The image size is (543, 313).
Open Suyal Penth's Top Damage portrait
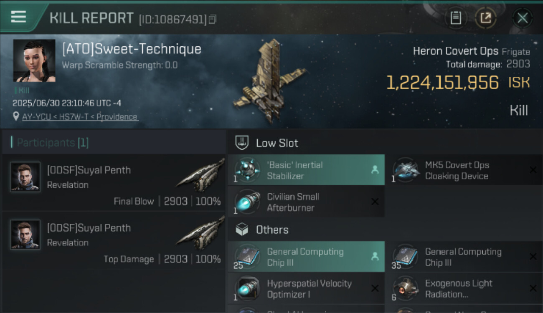[25, 235]
